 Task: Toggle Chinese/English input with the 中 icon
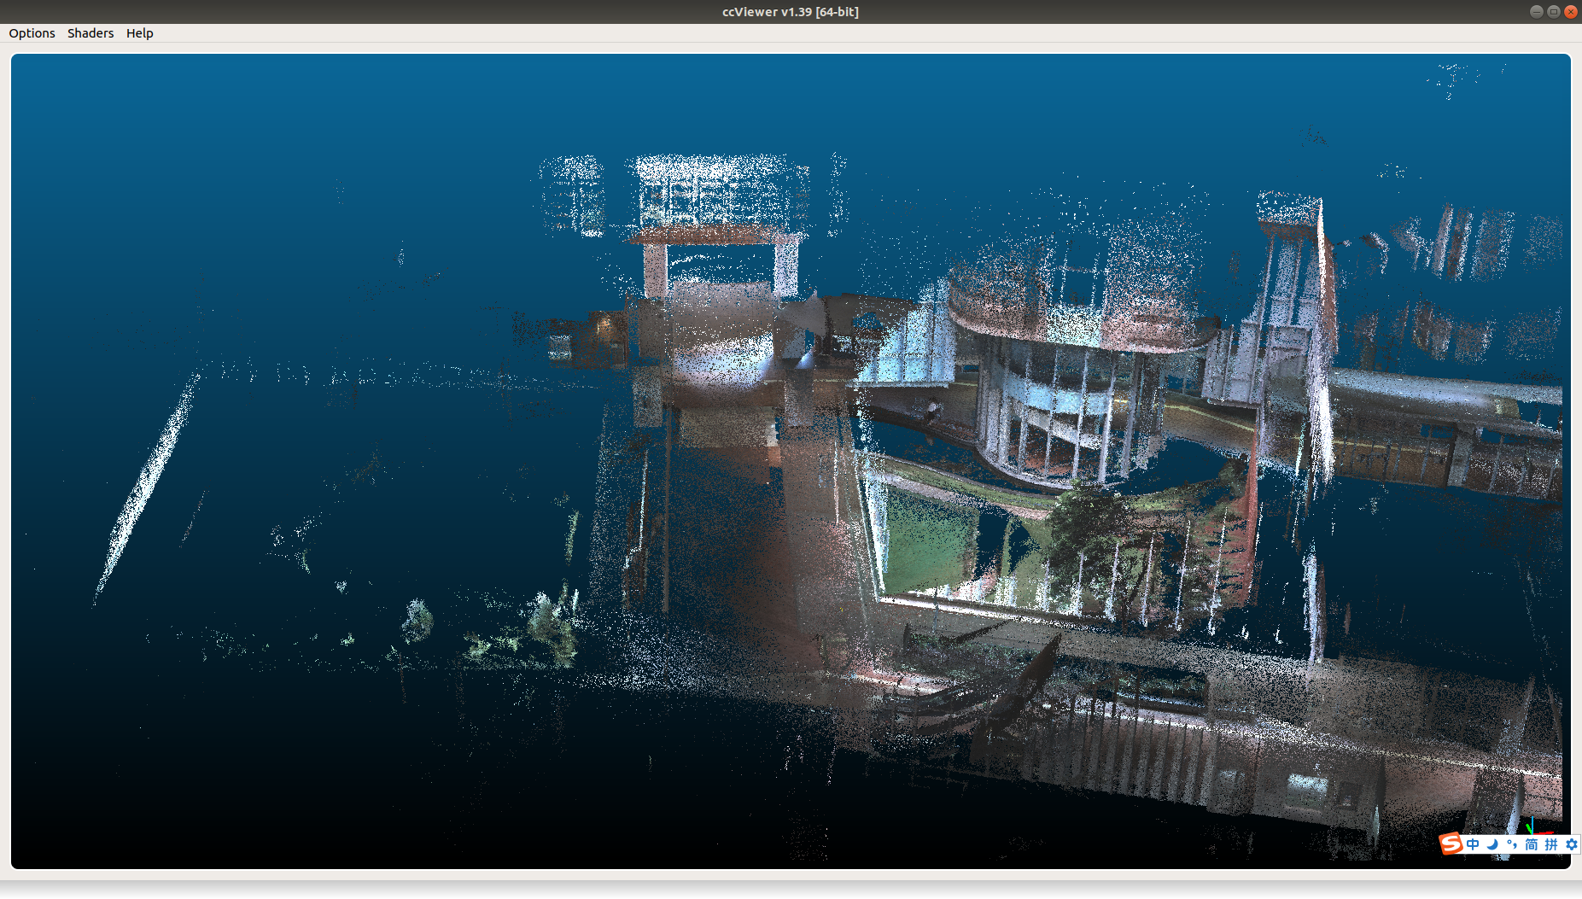pyautogui.click(x=1474, y=844)
